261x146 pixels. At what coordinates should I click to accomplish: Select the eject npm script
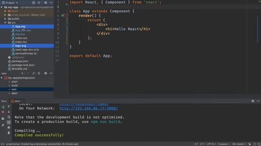(15, 93)
